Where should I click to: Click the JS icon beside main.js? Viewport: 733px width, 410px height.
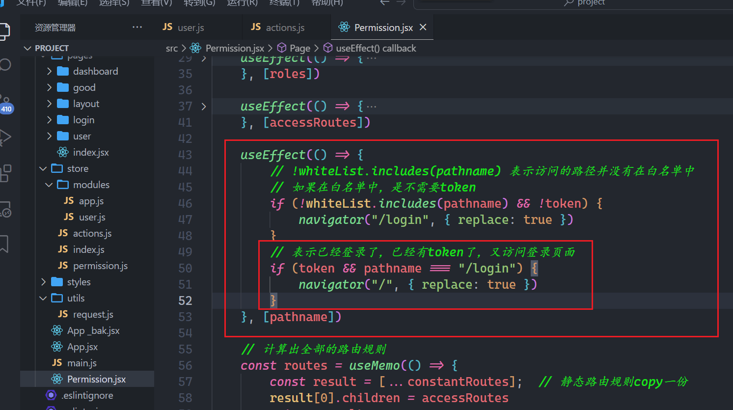click(x=57, y=363)
